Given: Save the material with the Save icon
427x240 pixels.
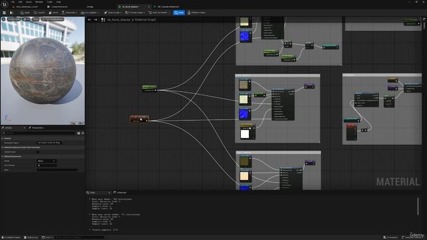Looking at the screenshot, I should pos(5,13).
